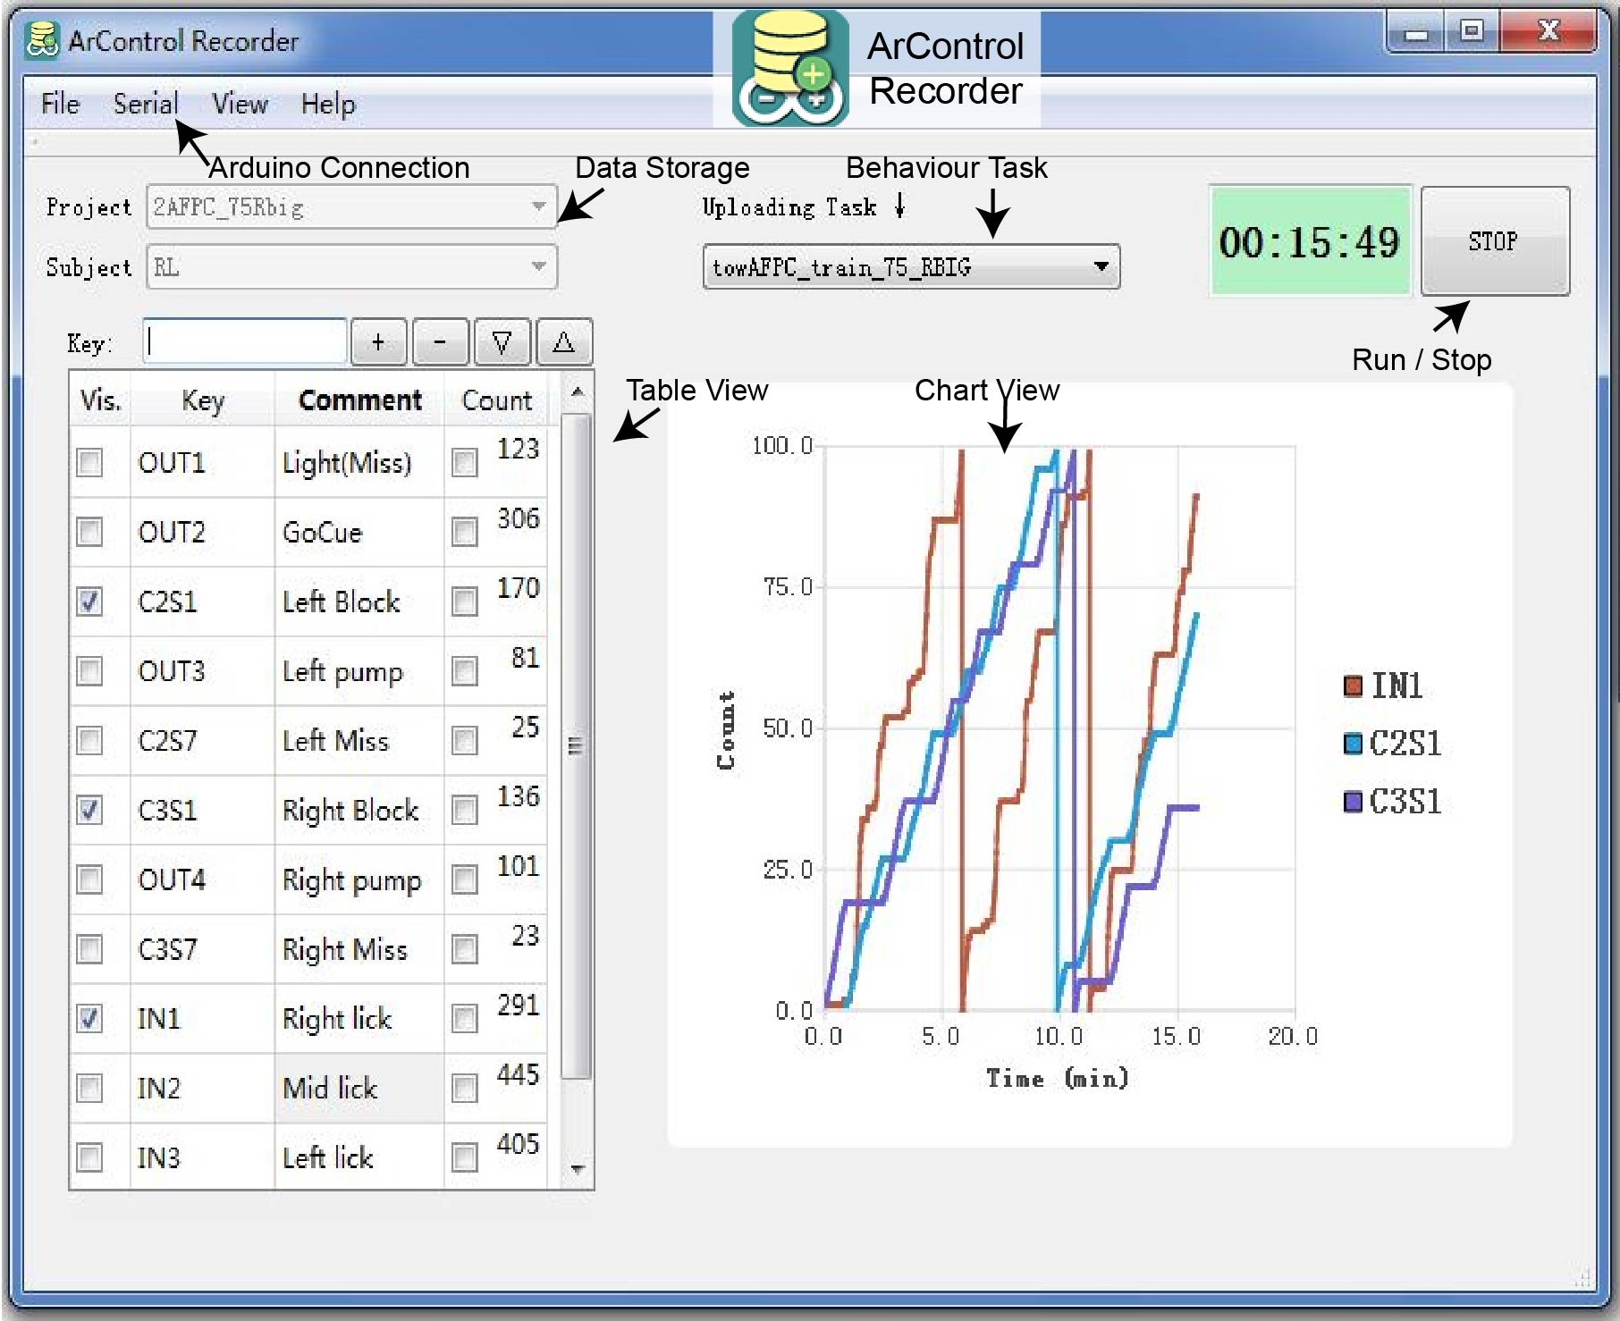Select the Right Miss comment cell

click(x=359, y=949)
